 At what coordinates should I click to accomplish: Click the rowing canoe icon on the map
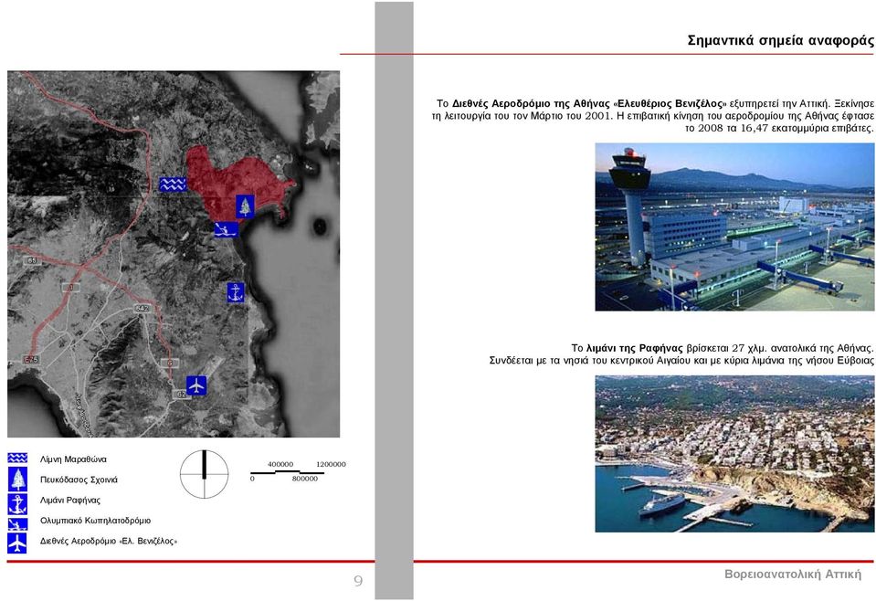[x=227, y=229]
